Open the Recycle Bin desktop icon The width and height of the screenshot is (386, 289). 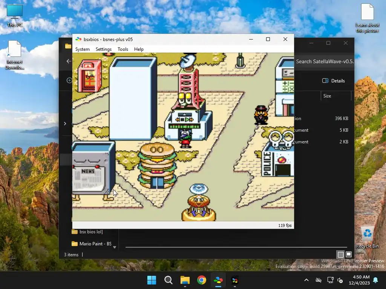click(367, 237)
